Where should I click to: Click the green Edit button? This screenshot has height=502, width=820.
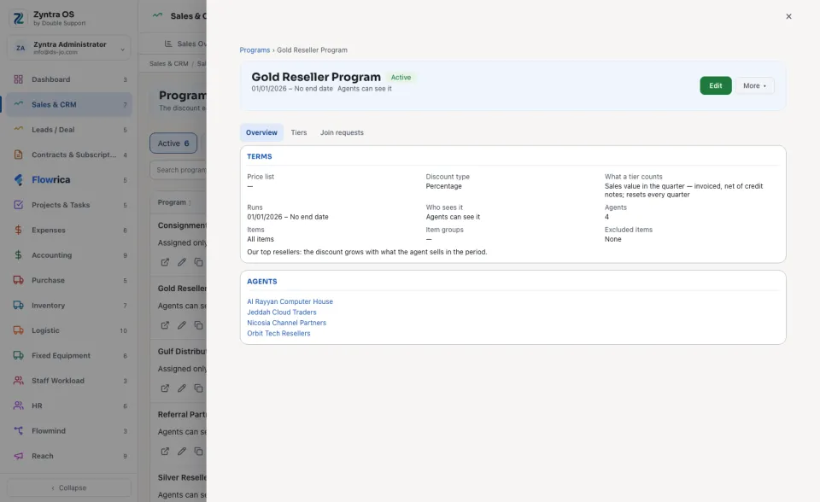click(x=716, y=85)
